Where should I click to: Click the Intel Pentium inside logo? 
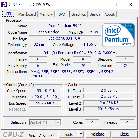click(118, 35)
